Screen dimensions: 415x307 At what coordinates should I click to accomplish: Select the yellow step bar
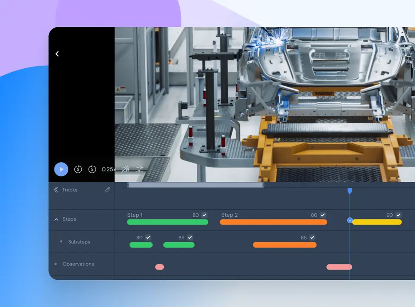click(x=377, y=222)
